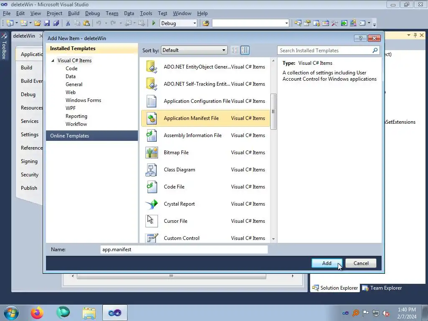The height and width of the screenshot is (321, 428).
Task: Open the toolbar overflow options arrow
Action: coord(374,24)
